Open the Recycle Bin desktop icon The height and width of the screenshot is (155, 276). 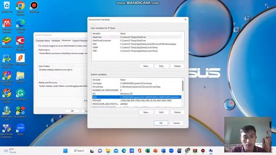pos(7,7)
